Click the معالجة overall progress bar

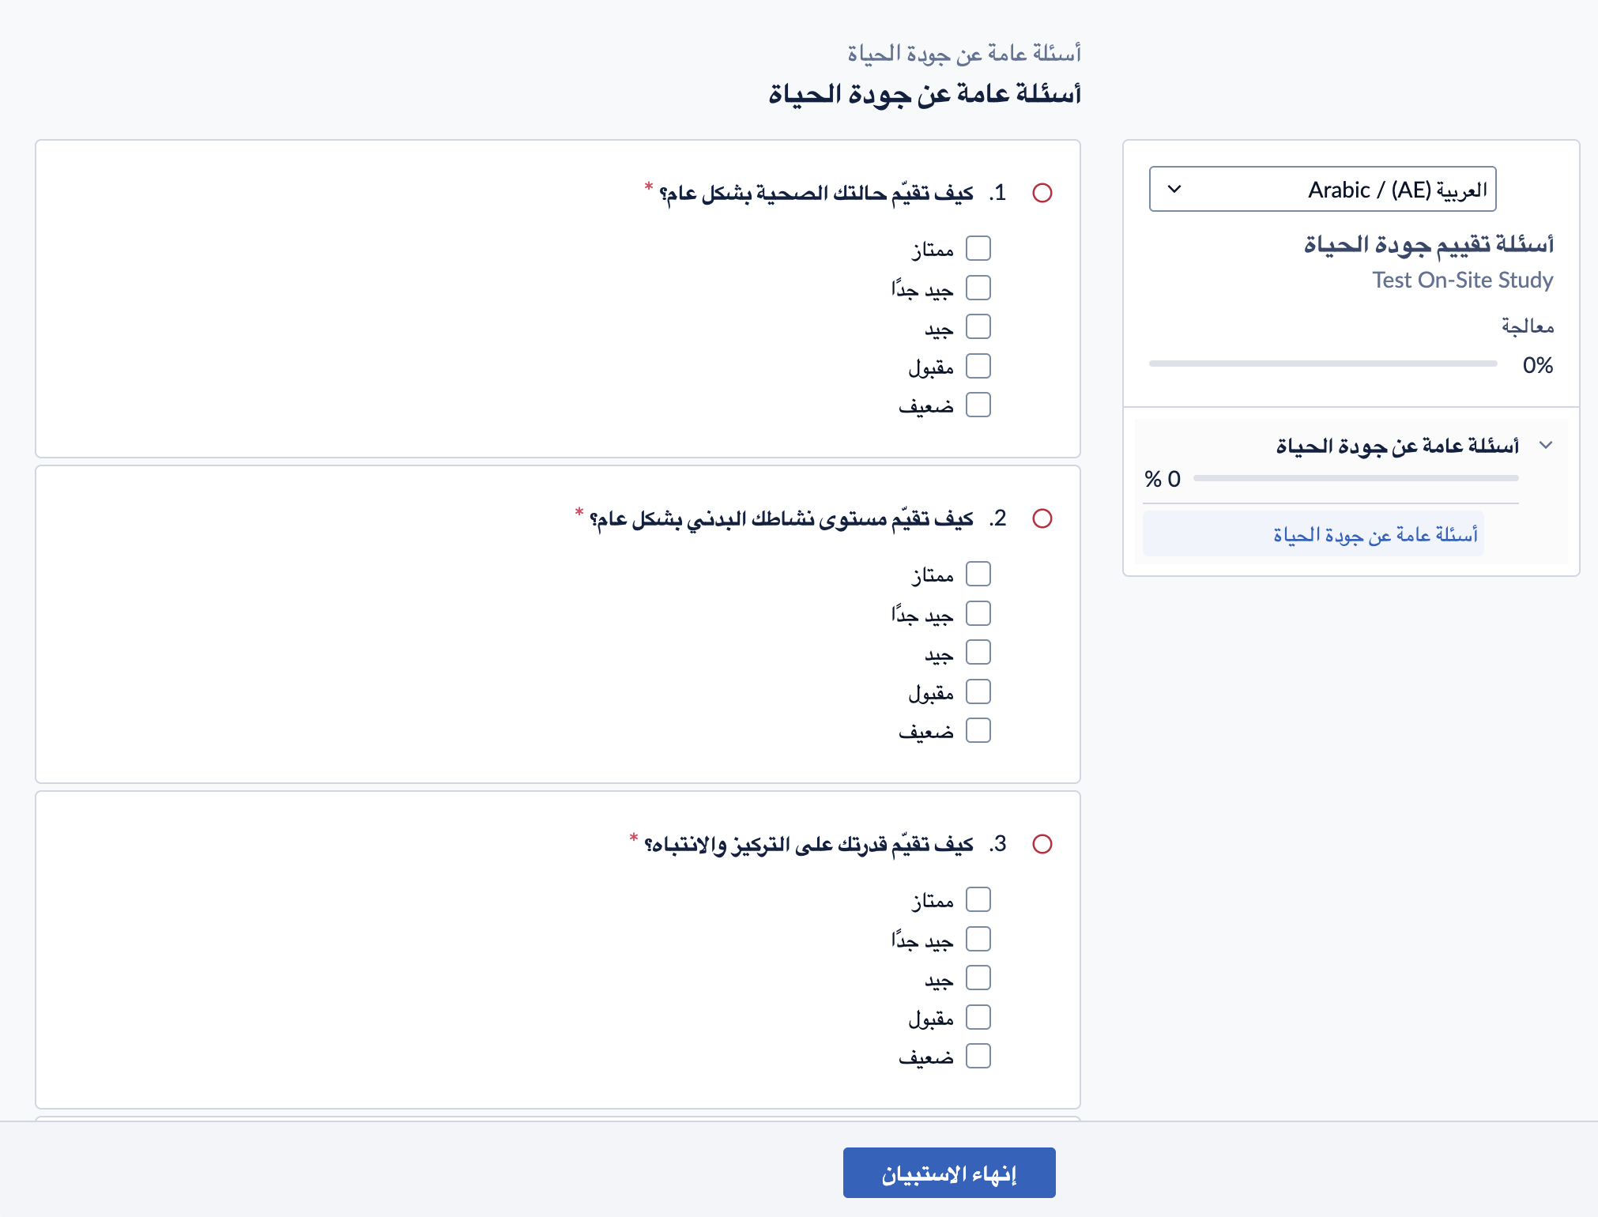click(x=1323, y=364)
